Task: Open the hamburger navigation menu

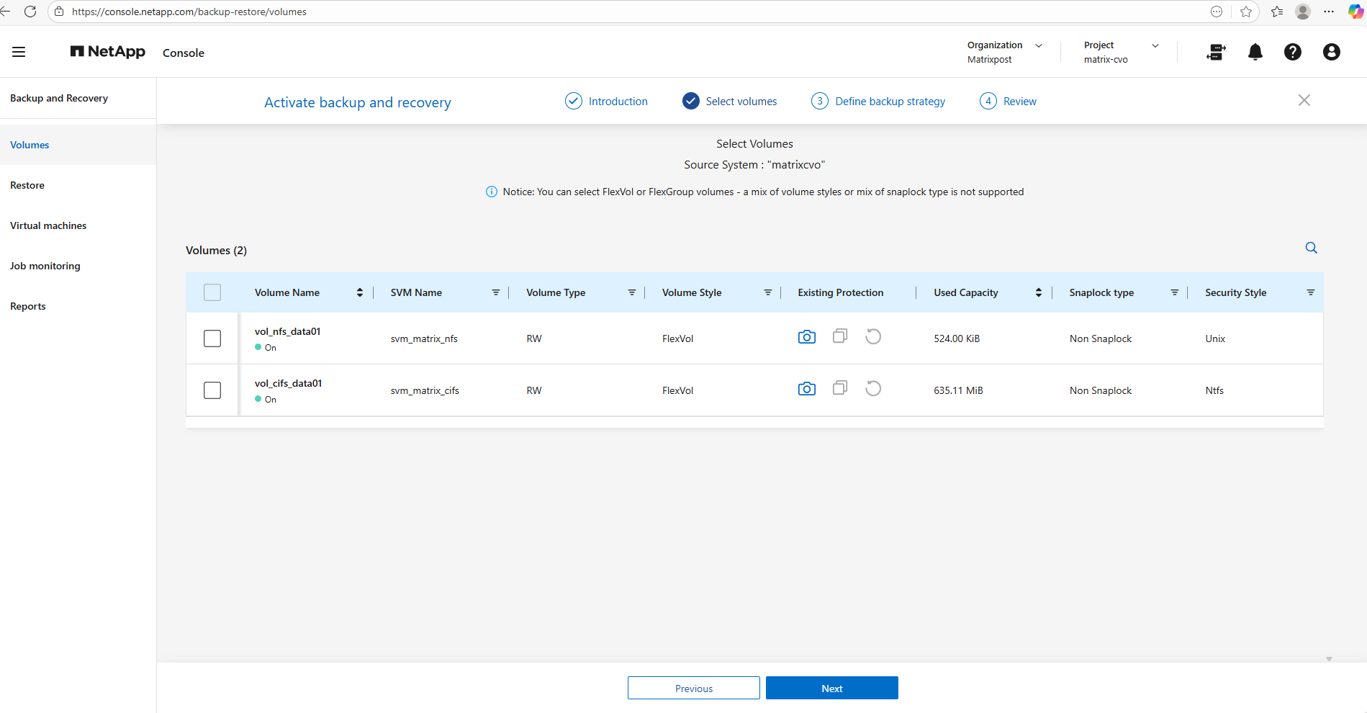Action: 19,52
